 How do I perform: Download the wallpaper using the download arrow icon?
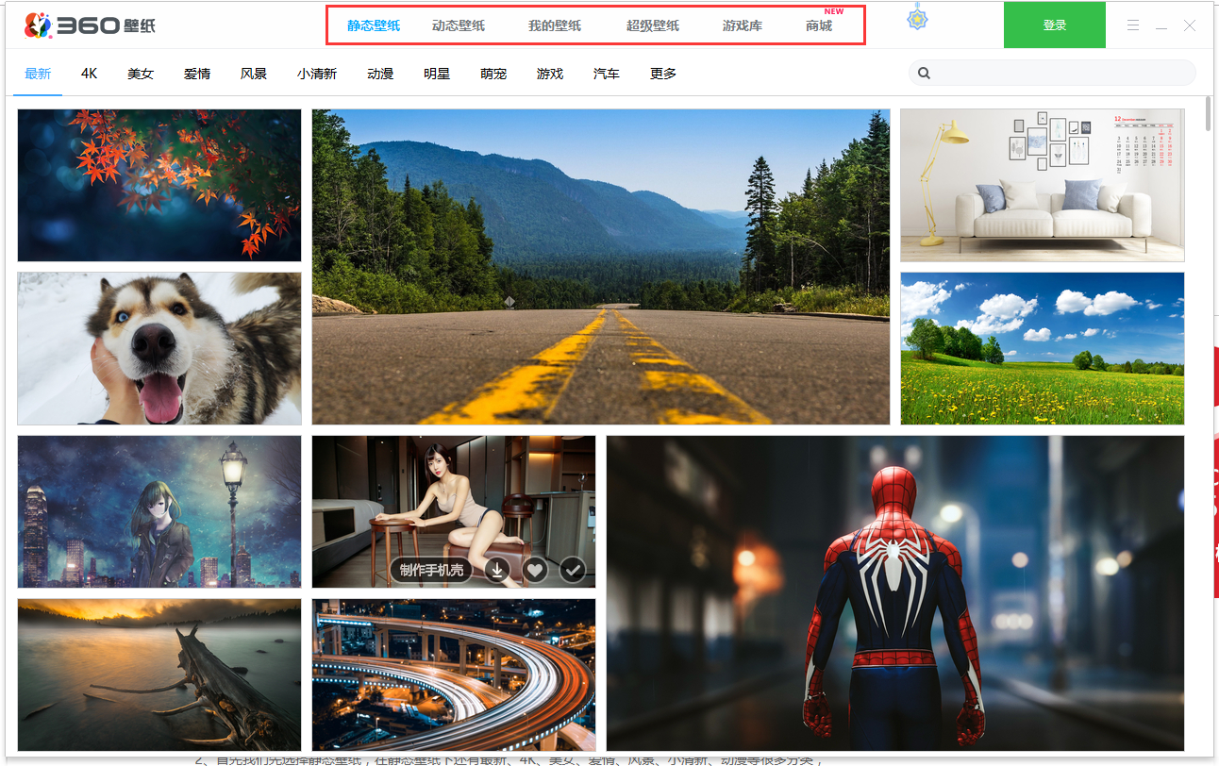(x=497, y=570)
